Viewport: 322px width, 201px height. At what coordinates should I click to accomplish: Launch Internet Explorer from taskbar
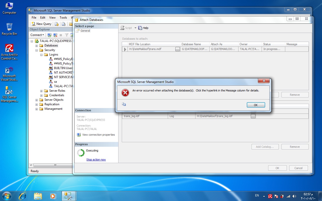pyautogui.click(x=22, y=196)
